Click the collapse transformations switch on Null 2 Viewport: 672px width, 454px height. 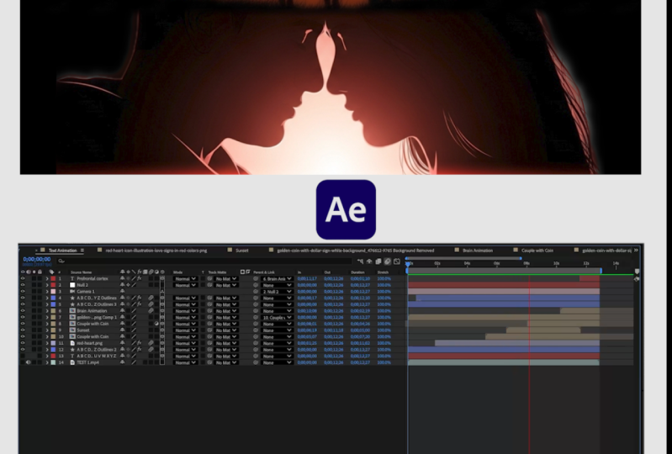128,285
